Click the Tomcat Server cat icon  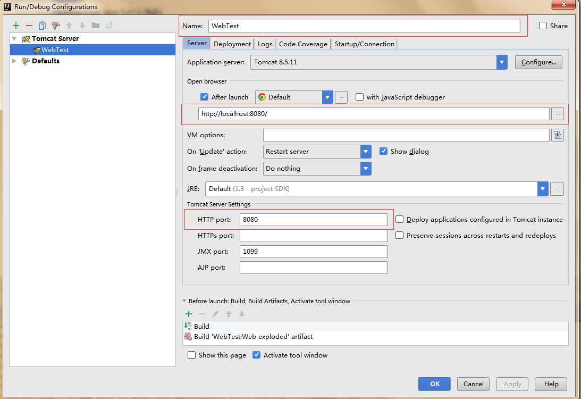[x=26, y=38]
